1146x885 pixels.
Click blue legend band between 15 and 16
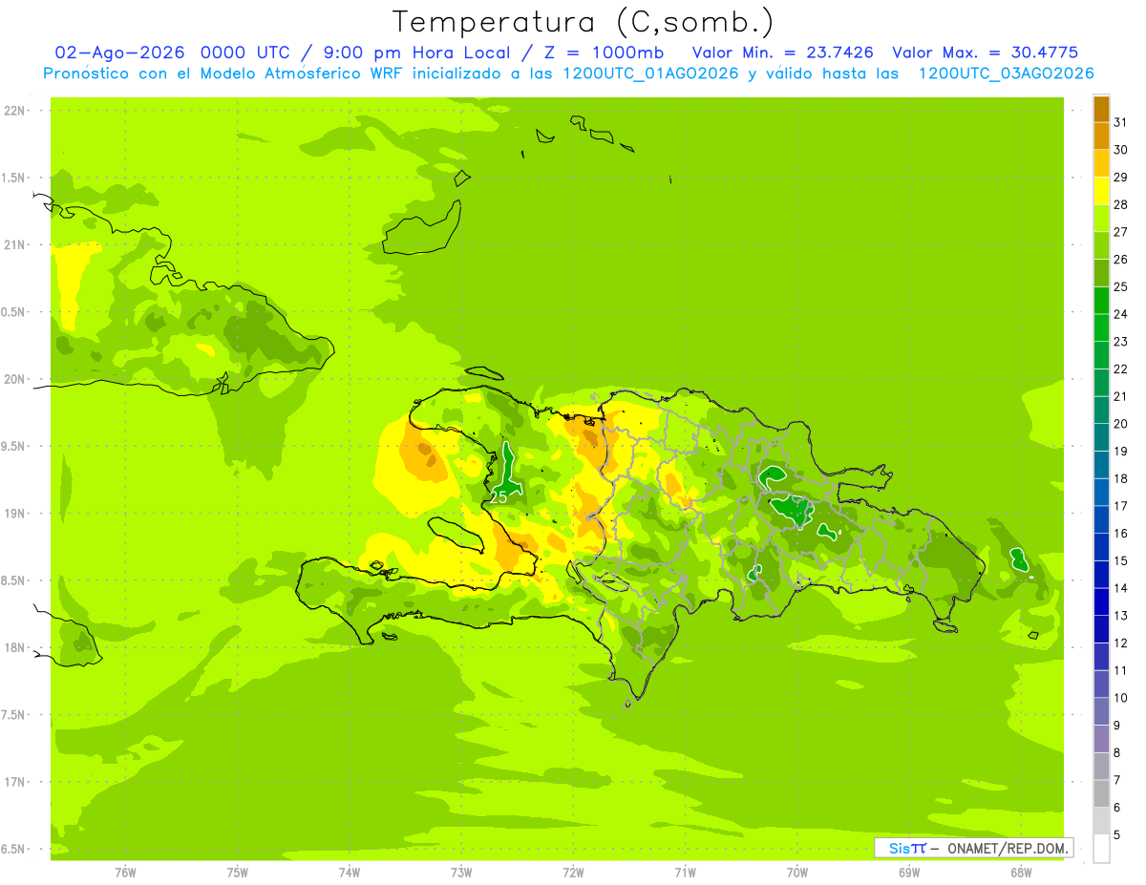click(x=1101, y=547)
